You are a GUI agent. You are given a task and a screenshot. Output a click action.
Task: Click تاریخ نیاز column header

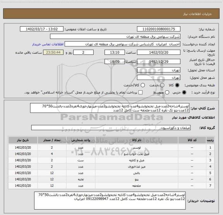click(x=23, y=140)
